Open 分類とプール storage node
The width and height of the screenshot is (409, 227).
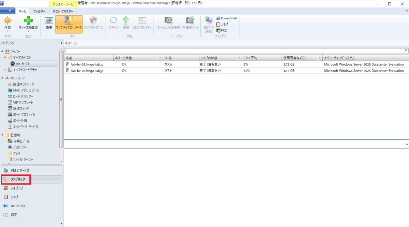coord(18,141)
